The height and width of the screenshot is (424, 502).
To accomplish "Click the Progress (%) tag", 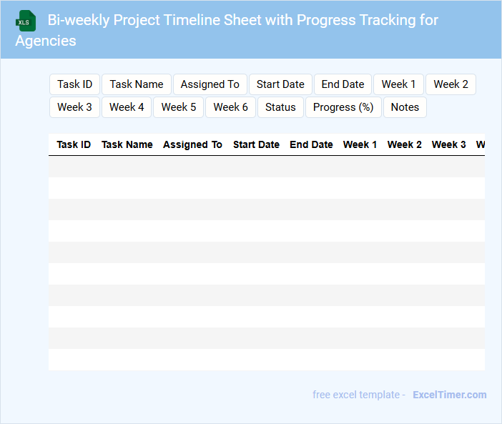I will click(x=343, y=107).
